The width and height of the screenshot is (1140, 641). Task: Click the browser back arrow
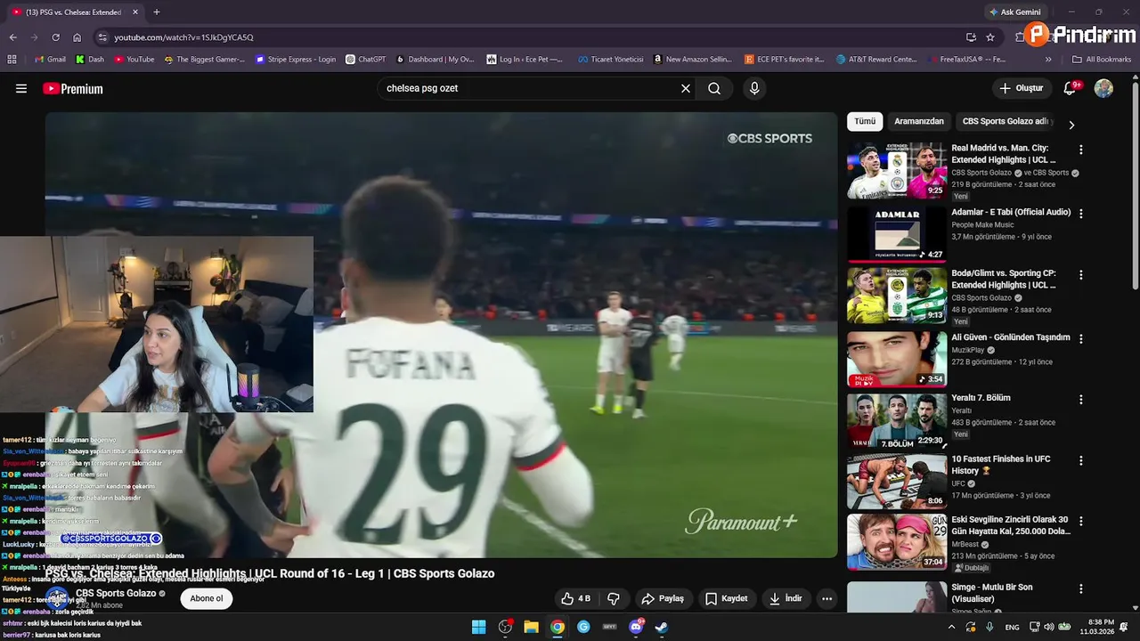[x=12, y=37]
